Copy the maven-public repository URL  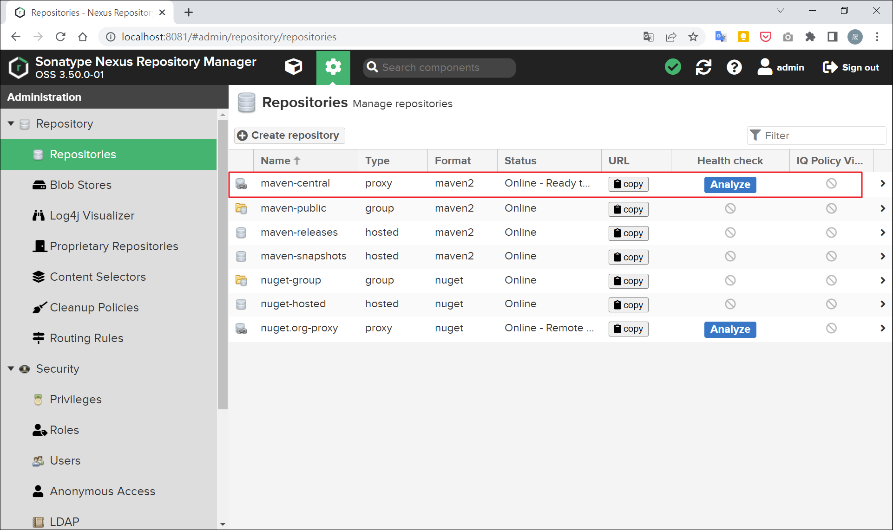pyautogui.click(x=628, y=209)
